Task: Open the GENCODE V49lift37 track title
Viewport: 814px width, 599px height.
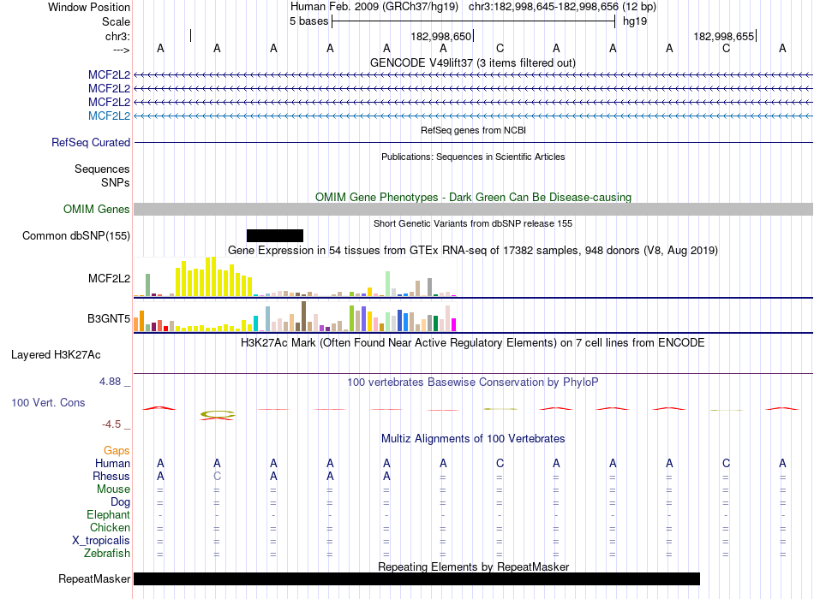Action: (x=472, y=62)
